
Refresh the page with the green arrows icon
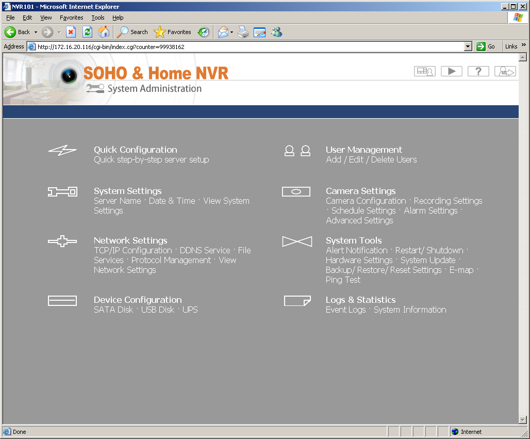coord(87,32)
